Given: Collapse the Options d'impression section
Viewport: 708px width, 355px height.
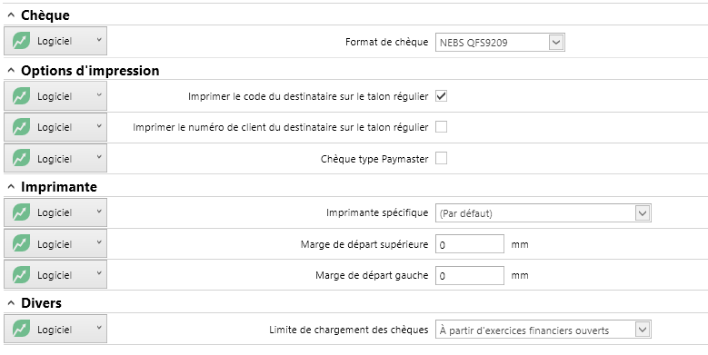Looking at the screenshot, I should pyautogui.click(x=11, y=71).
